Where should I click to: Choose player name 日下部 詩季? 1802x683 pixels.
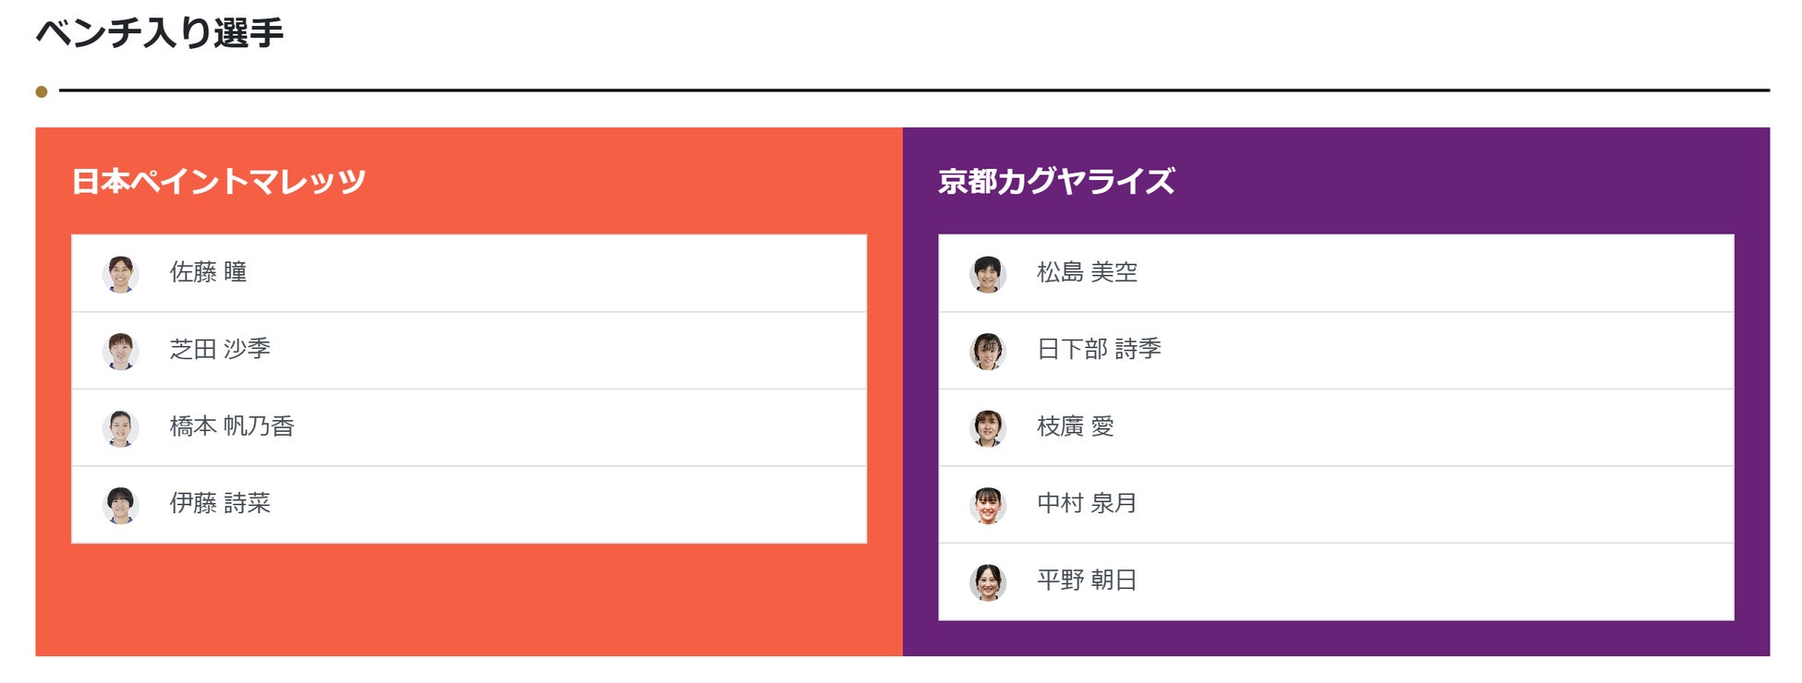[1099, 349]
